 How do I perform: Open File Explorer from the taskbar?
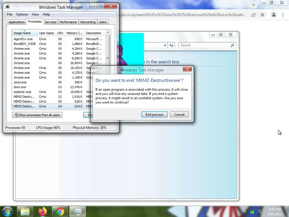coord(25,211)
